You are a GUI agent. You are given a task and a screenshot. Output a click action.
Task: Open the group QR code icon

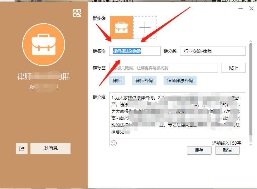point(77,13)
